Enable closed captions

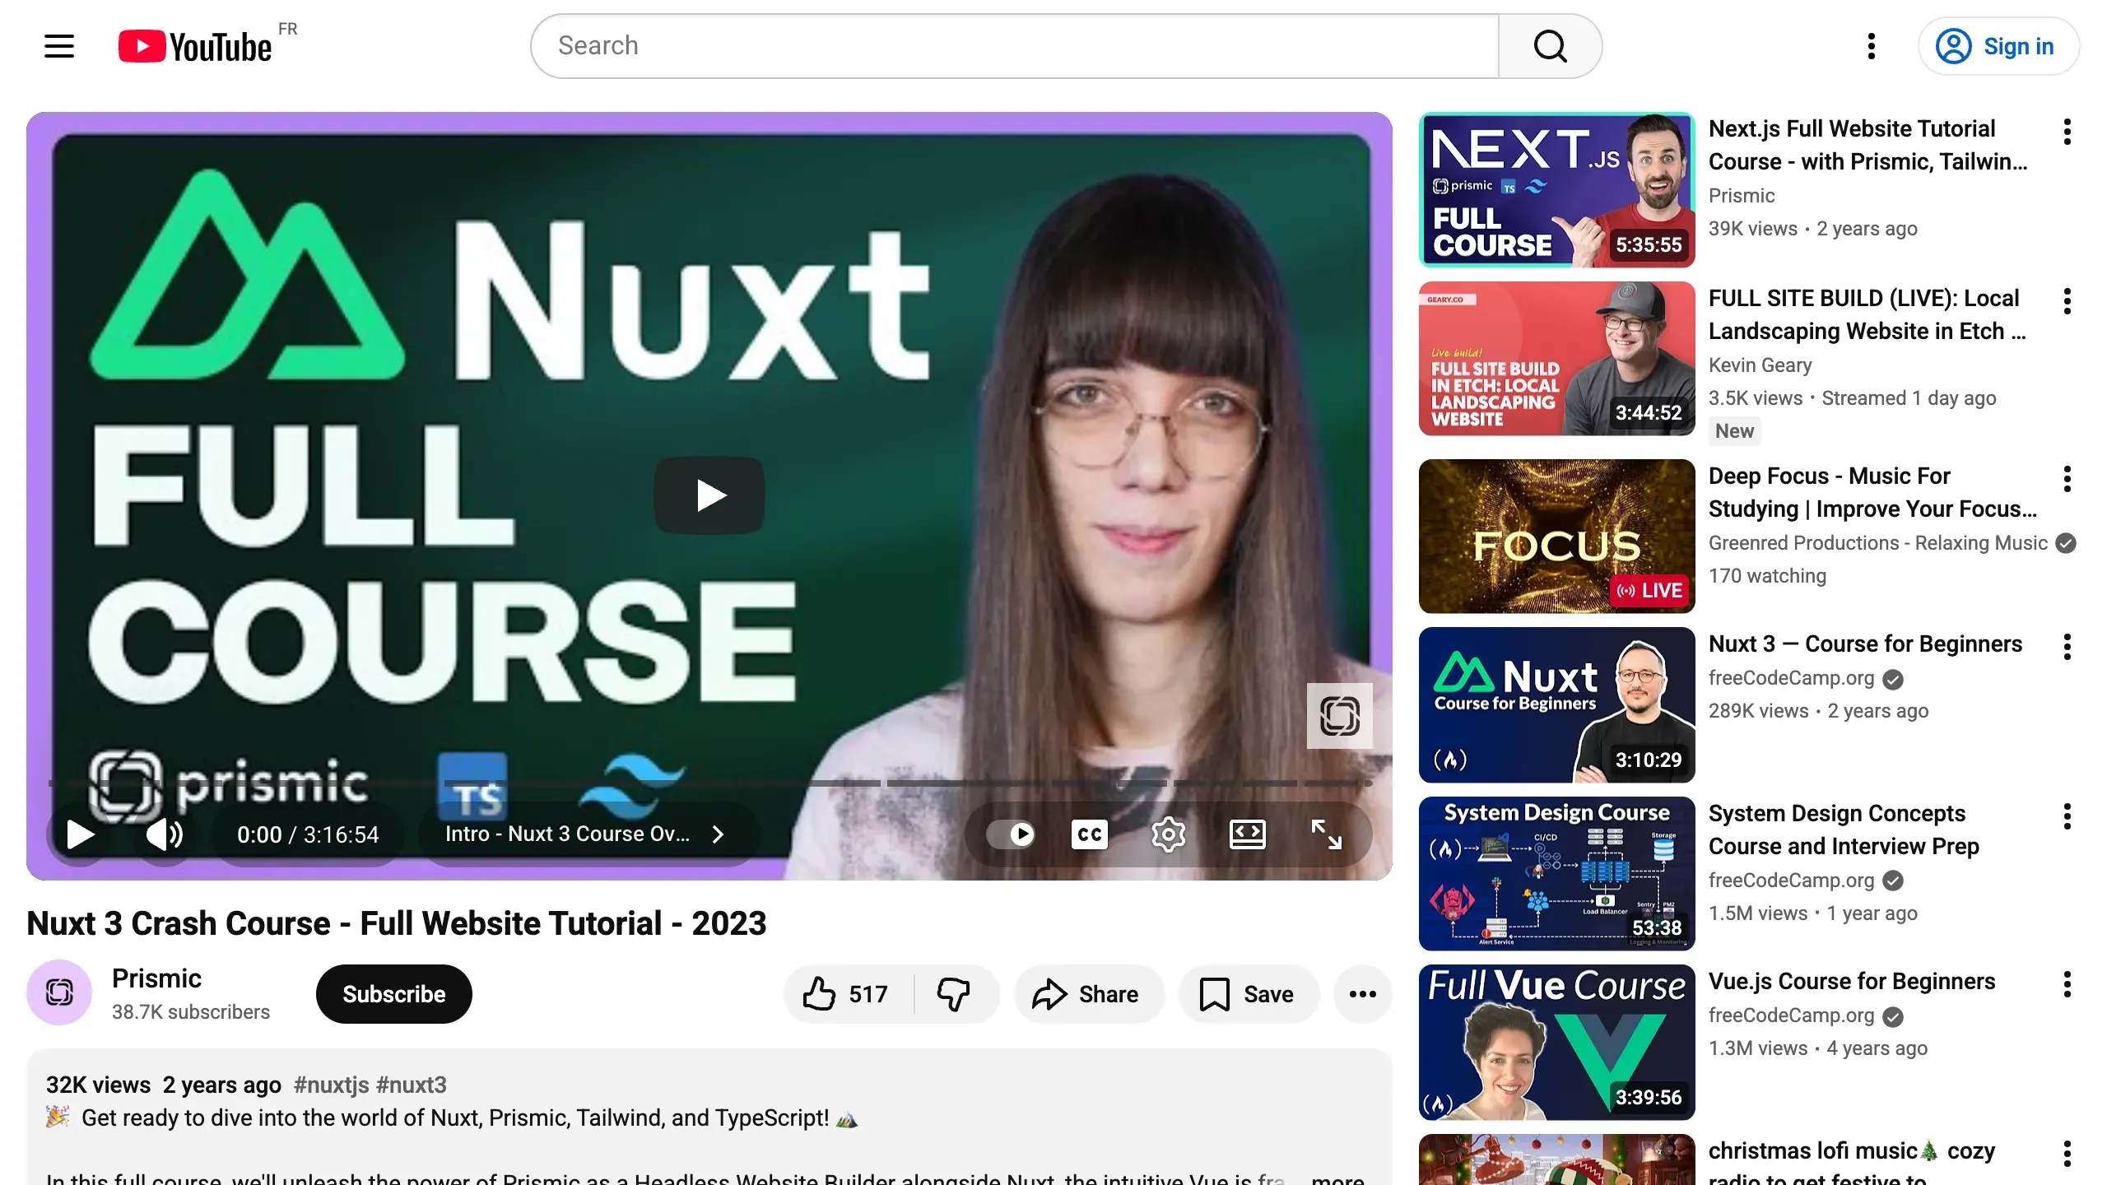pyautogui.click(x=1088, y=834)
